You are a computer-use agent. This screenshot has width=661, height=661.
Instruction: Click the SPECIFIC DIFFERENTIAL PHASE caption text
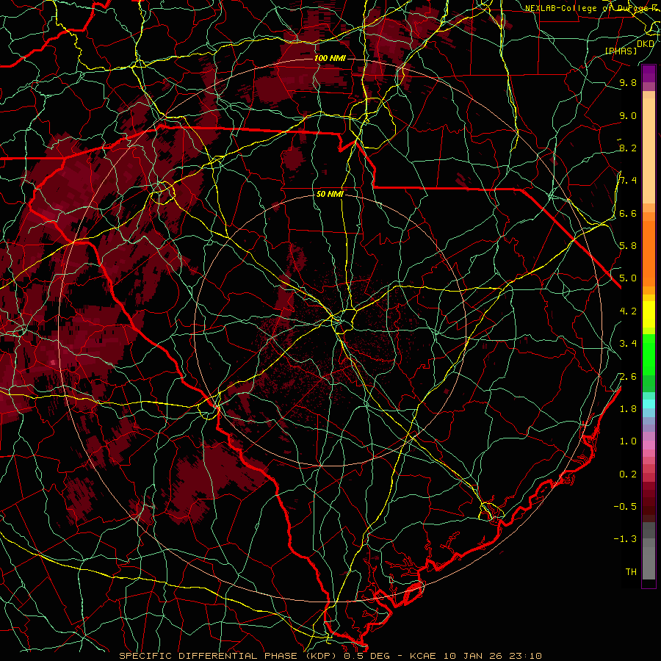tap(208, 656)
